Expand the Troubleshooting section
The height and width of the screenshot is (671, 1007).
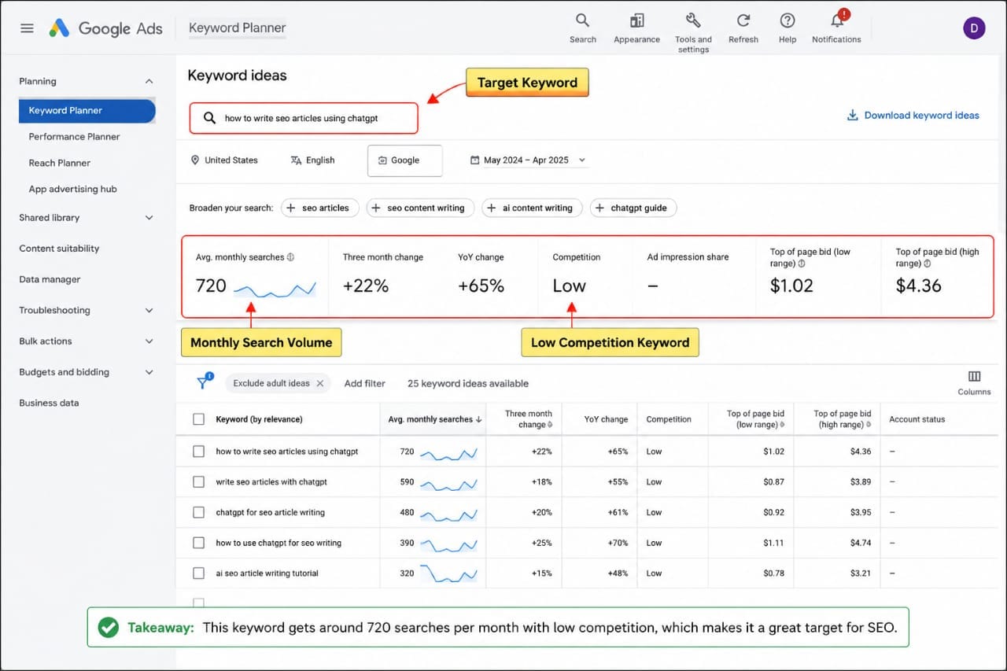tap(149, 311)
